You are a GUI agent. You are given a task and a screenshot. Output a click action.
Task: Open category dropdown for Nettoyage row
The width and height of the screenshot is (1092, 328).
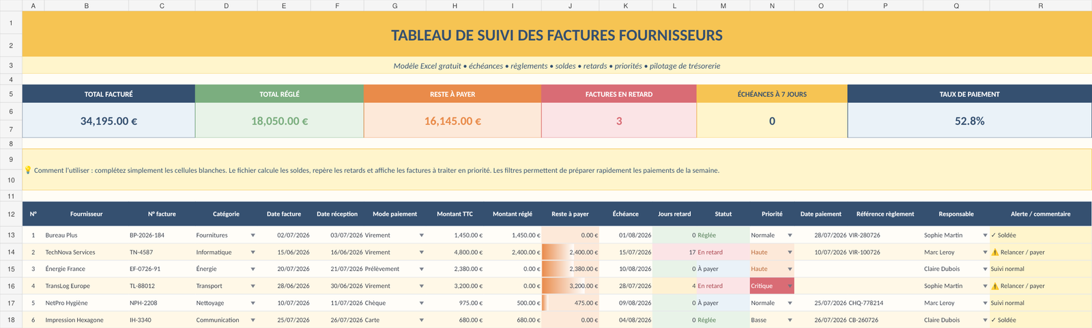[253, 304]
